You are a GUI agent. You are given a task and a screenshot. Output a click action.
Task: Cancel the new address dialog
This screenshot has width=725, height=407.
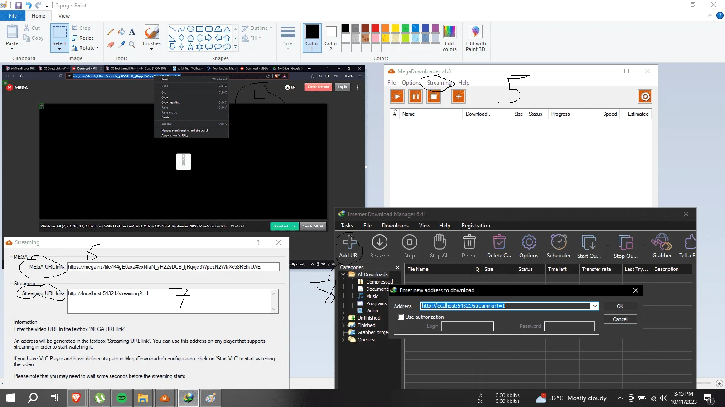[620, 319]
